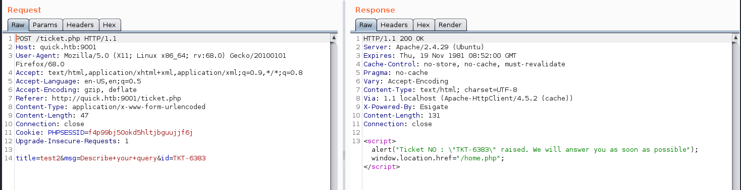
Task: Click the request Connection: close line
Action: click(x=50, y=124)
